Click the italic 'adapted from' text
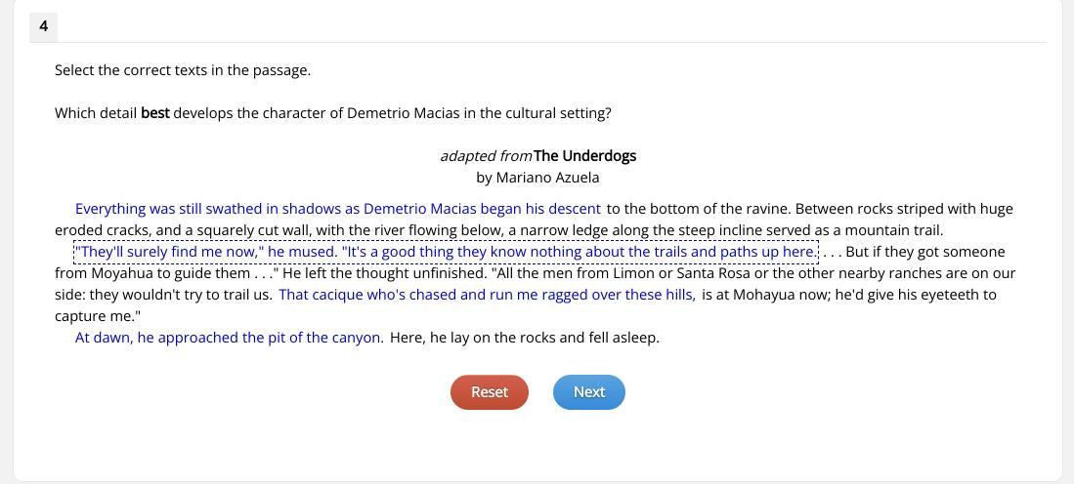1074x484 pixels. [486, 156]
